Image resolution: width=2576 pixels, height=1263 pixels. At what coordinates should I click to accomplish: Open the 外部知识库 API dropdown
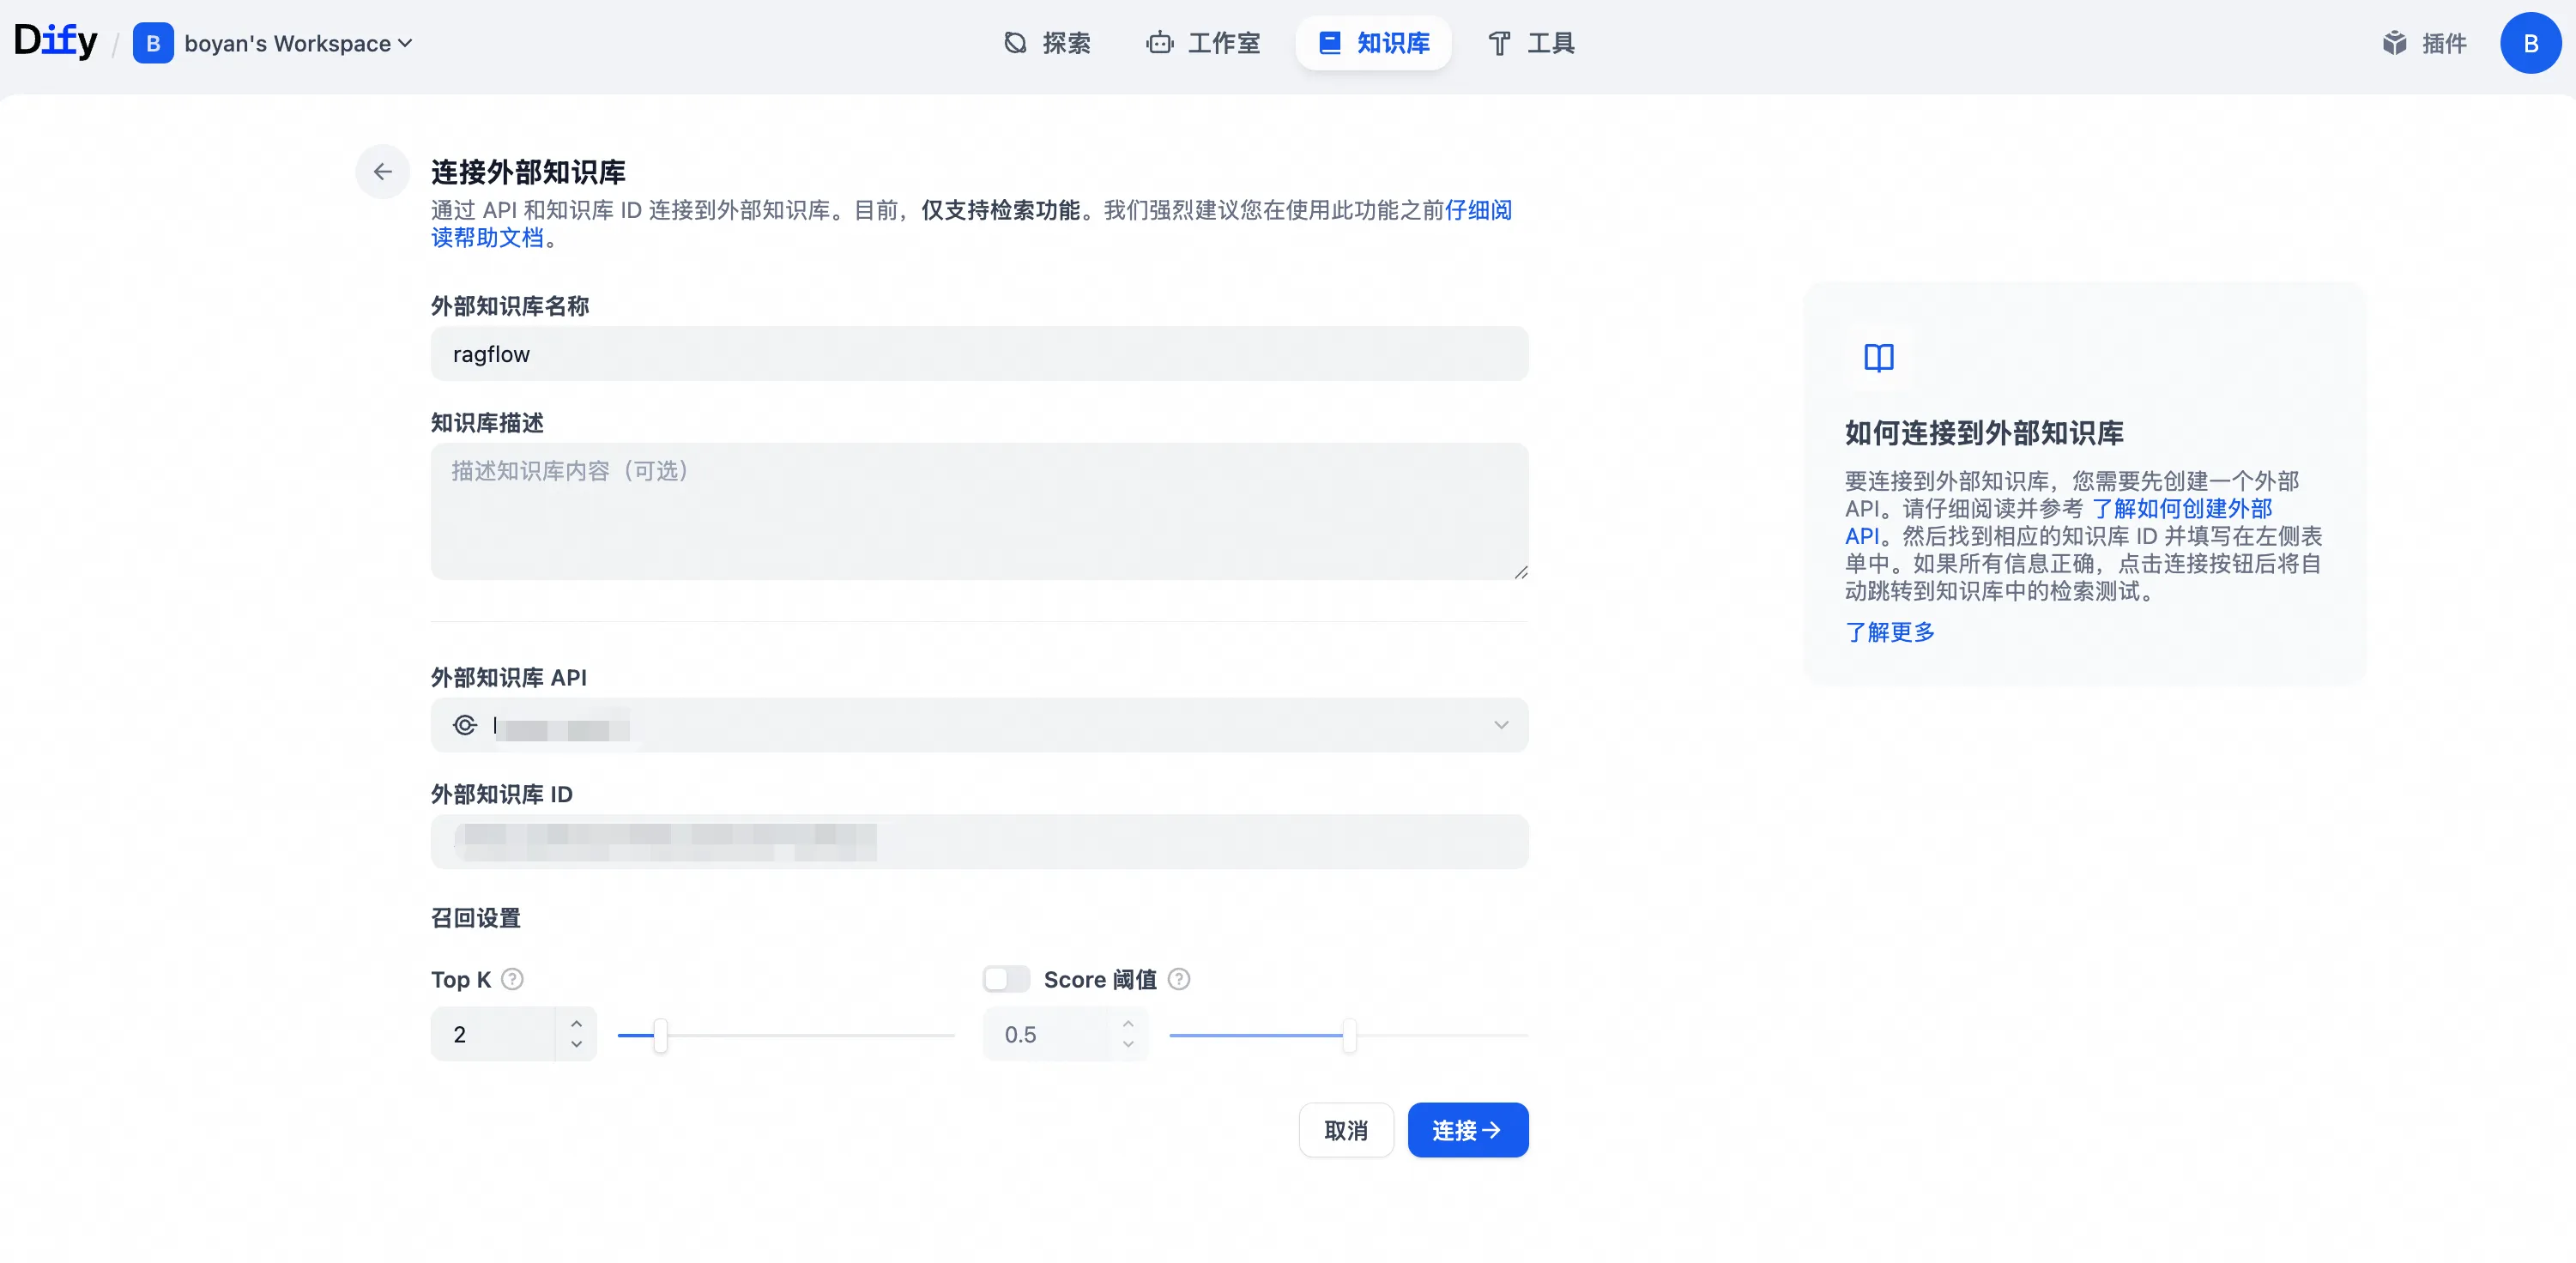point(979,725)
